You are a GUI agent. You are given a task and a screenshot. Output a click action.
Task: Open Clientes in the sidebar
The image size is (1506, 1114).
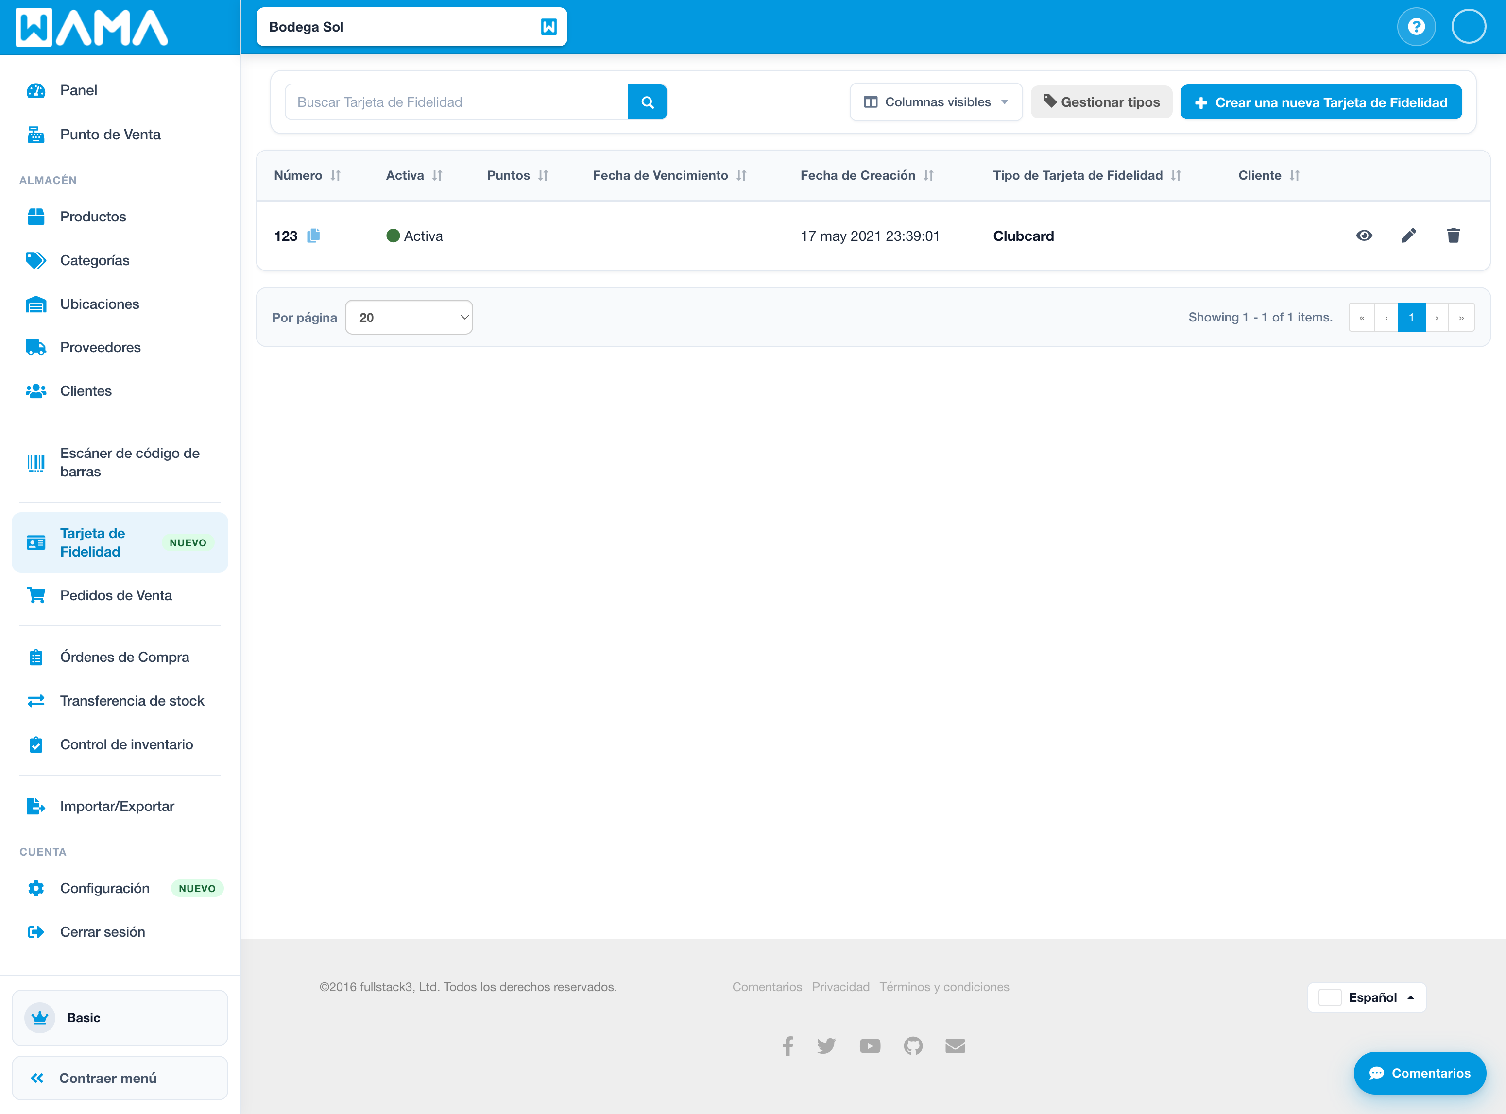120,391
